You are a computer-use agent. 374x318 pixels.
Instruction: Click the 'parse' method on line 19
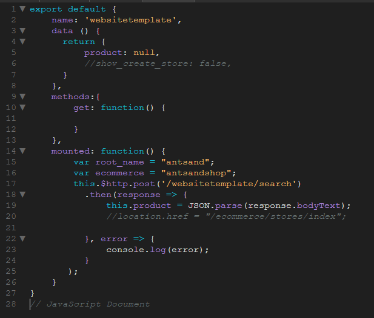point(229,206)
